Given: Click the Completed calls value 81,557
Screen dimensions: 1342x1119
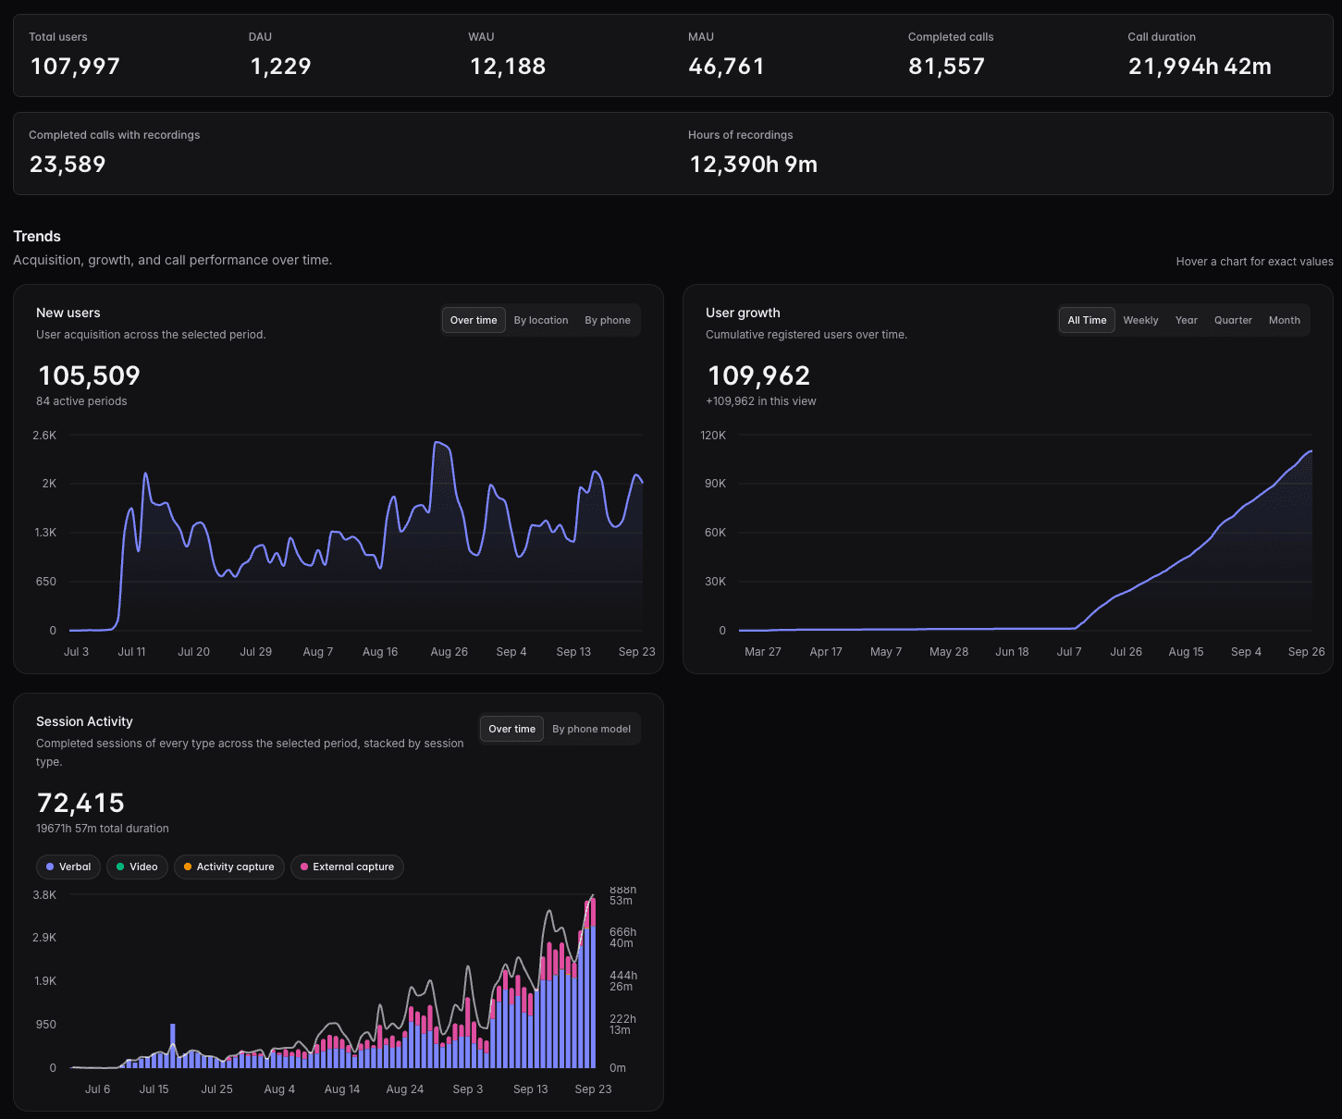Looking at the screenshot, I should point(946,67).
